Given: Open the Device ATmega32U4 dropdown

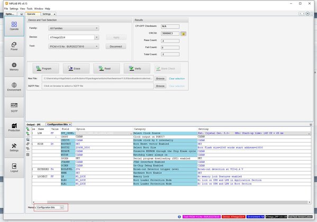Looking at the screenshot, I should (74, 38).
